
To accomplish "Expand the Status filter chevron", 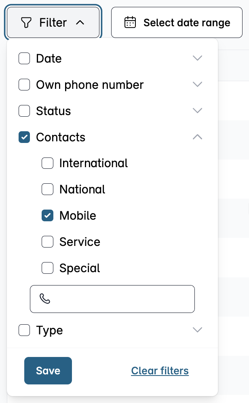I will pos(197,111).
